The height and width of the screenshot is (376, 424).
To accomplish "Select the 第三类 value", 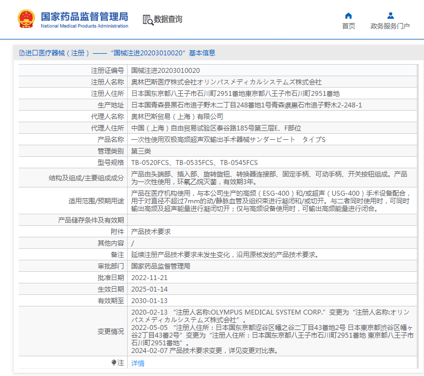I will tap(141, 151).
